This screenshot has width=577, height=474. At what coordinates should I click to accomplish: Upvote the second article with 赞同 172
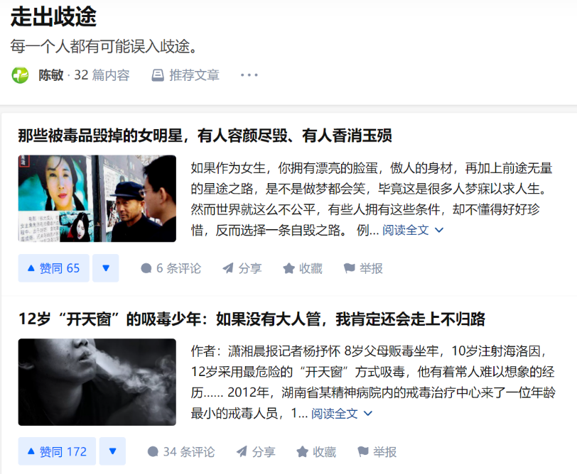[57, 451]
